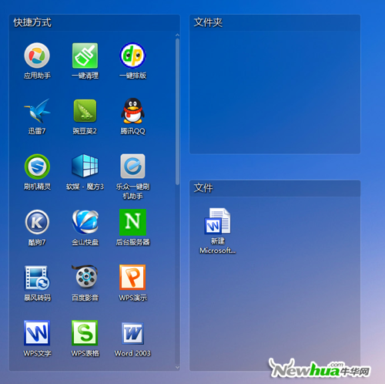Image resolution: width=385 pixels, height=384 pixels.
Task: Launch the WPS表格 green S icon
Action: point(85,333)
